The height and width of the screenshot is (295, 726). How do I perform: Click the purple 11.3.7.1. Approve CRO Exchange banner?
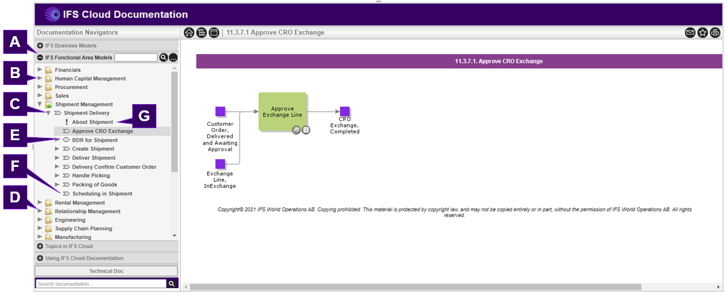tap(459, 61)
